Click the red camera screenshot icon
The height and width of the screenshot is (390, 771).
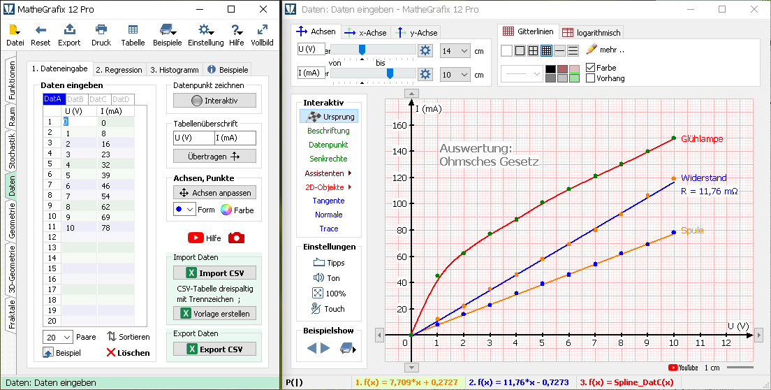pos(237,238)
